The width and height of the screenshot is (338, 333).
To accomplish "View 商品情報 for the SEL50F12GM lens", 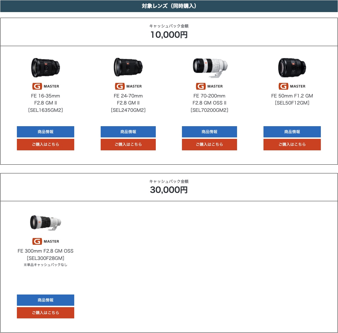I will [292, 132].
